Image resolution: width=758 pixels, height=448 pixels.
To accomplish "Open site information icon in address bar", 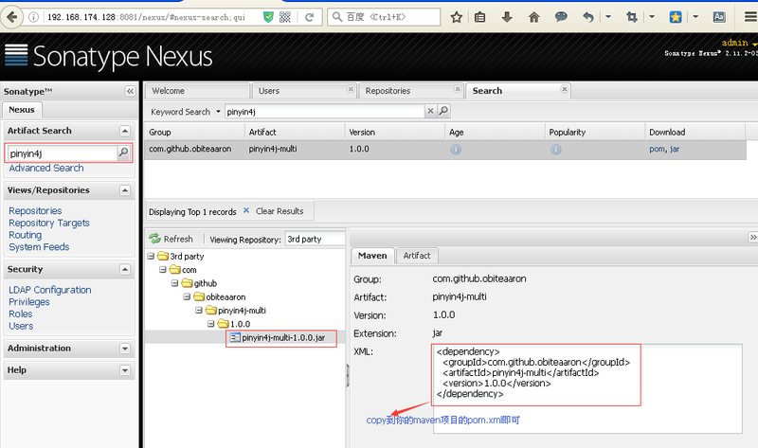I will point(33,17).
